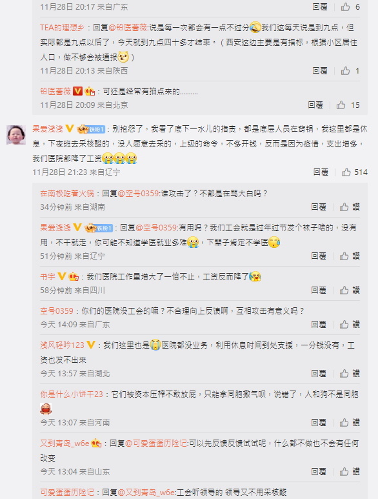Image resolution: width=378 pixels, height=499 pixels.
Task: Open 果爱浅浅's profile avatar
Action: (16, 135)
